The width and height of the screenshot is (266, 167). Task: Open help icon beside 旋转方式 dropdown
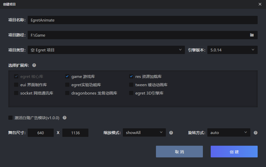pyautogui.click(x=256, y=133)
